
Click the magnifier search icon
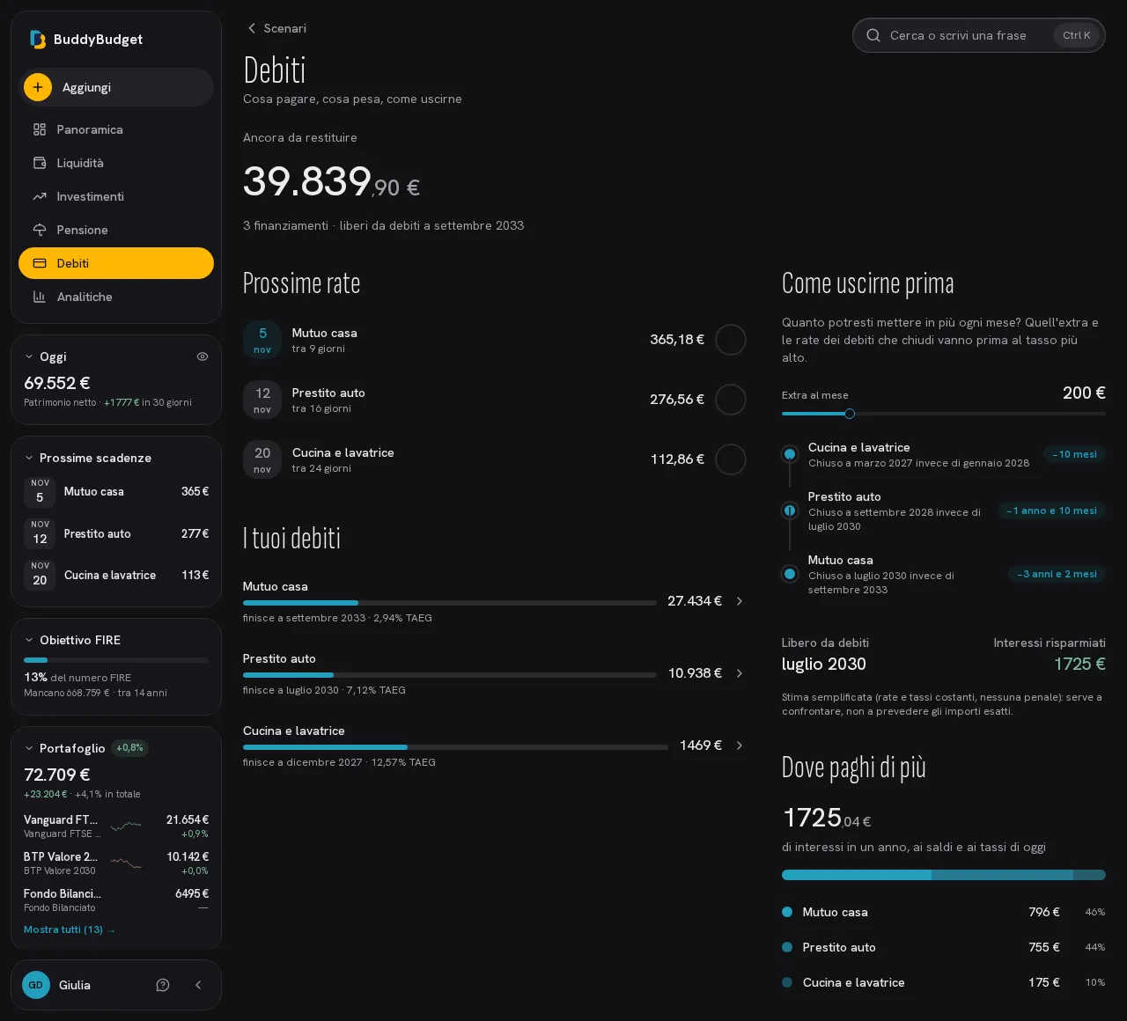[873, 35]
